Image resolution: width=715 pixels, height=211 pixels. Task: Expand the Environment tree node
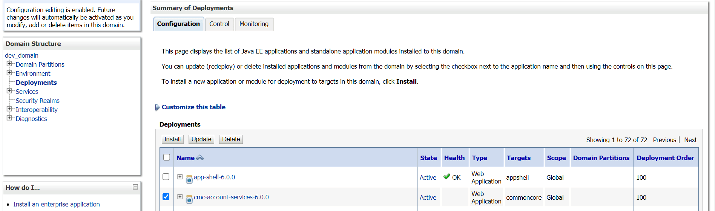coord(9,73)
